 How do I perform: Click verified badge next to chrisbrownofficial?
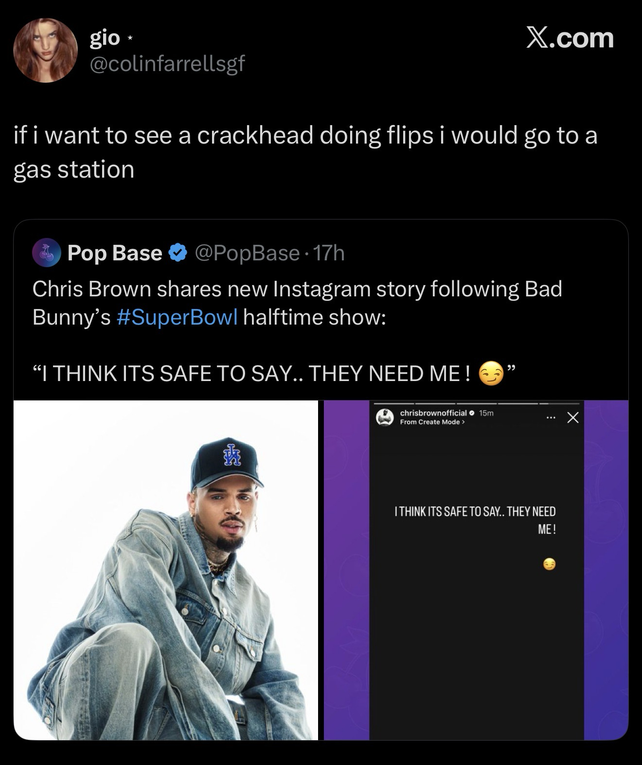pos(472,413)
